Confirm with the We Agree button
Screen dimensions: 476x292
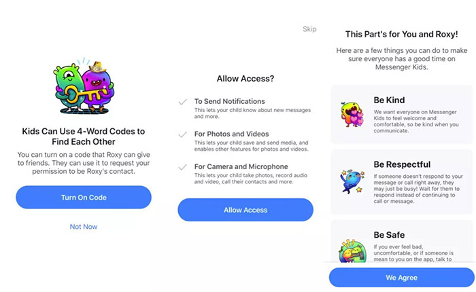click(401, 278)
